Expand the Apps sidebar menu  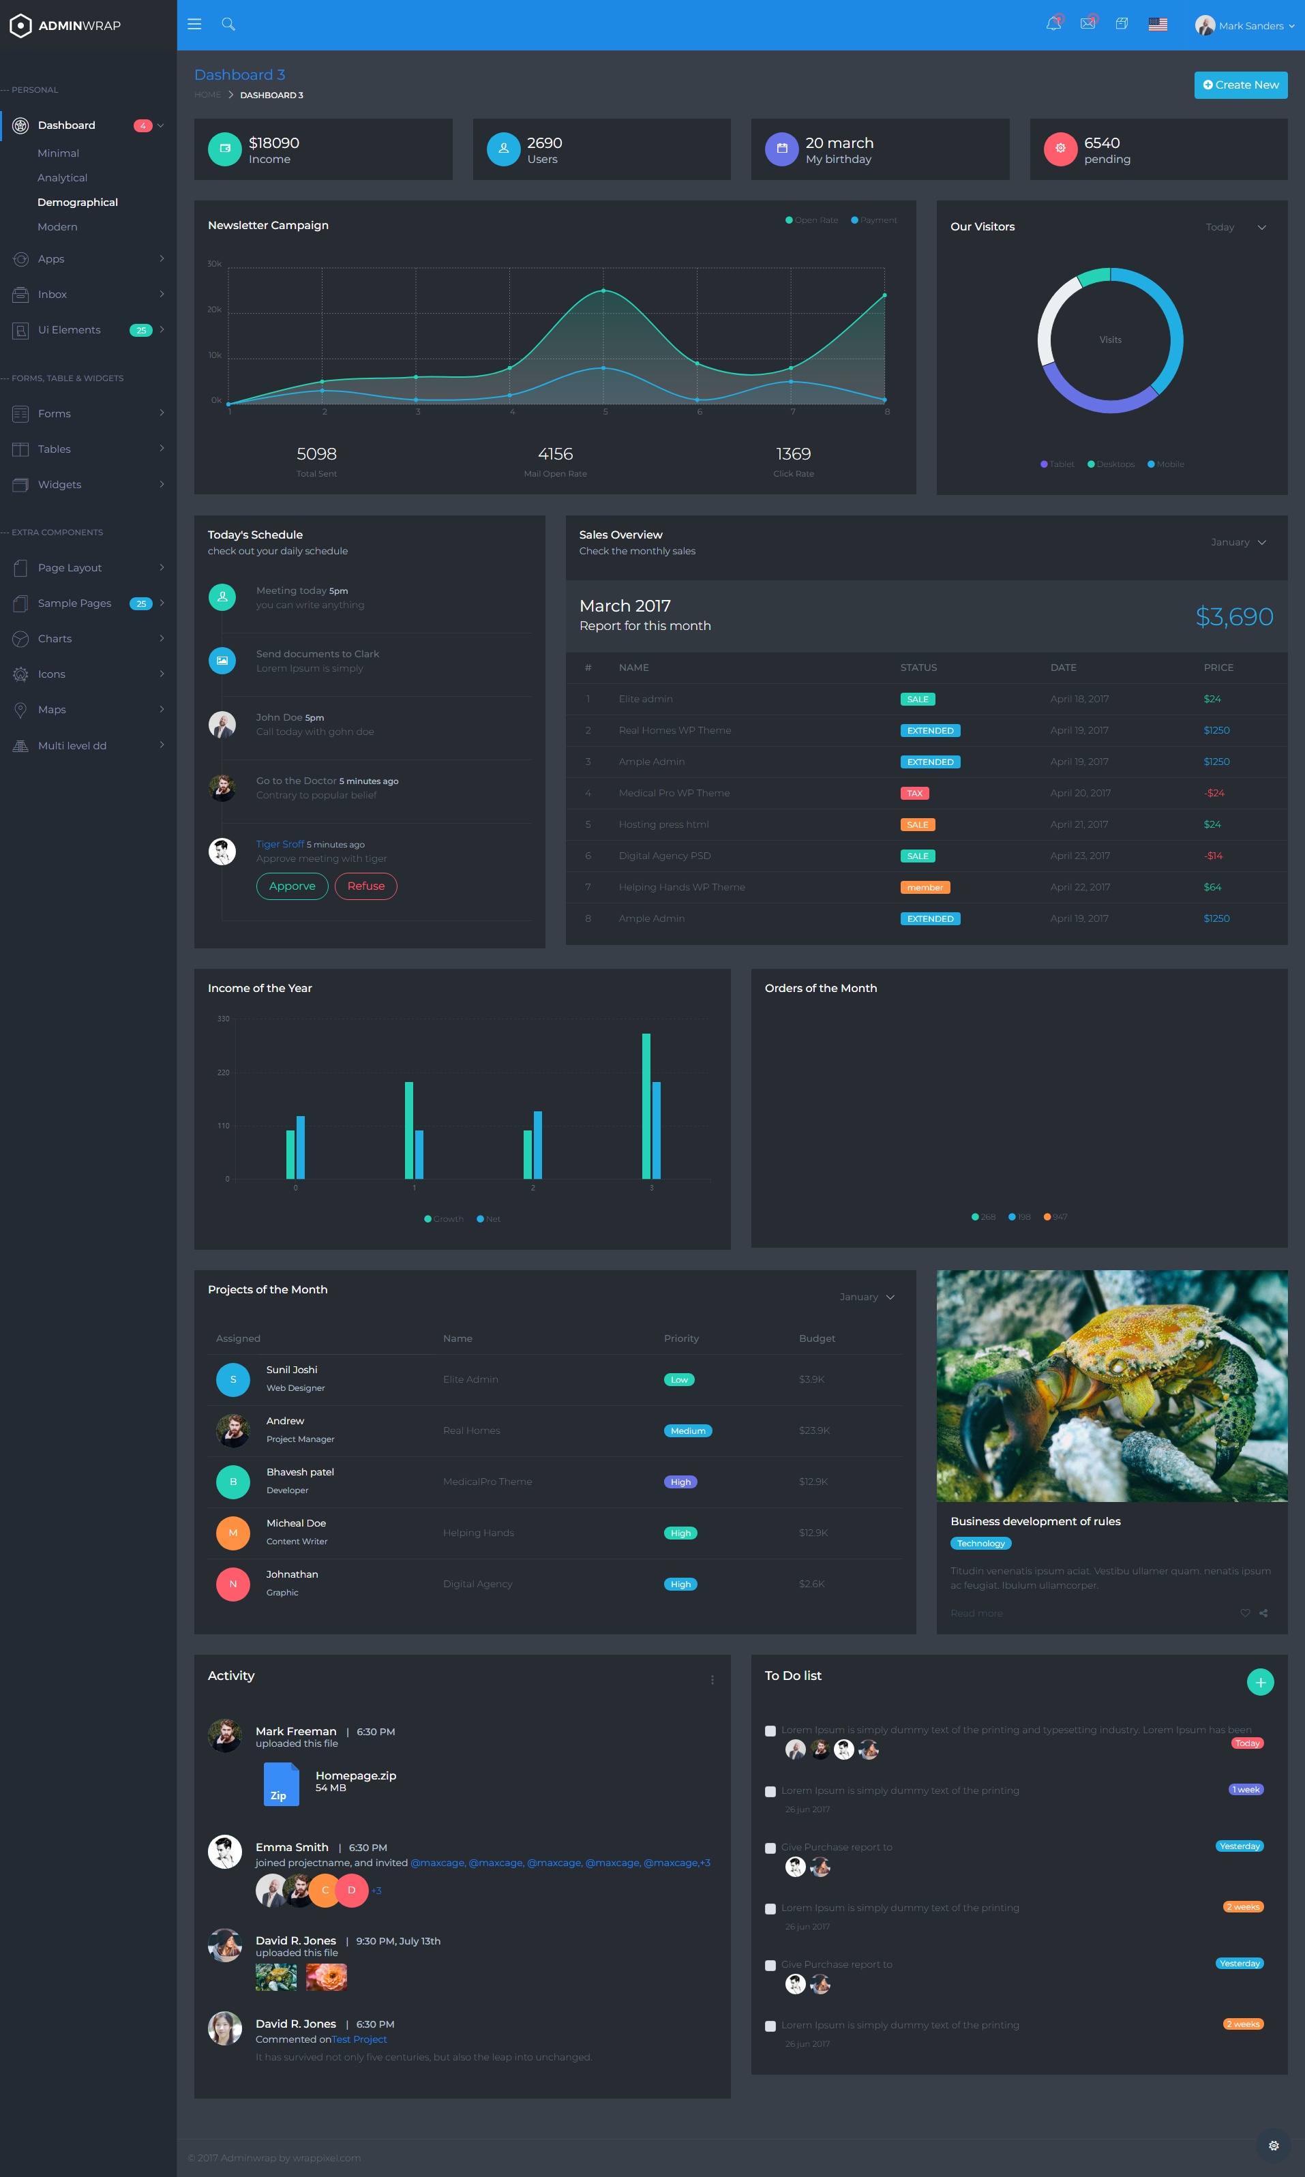point(88,259)
